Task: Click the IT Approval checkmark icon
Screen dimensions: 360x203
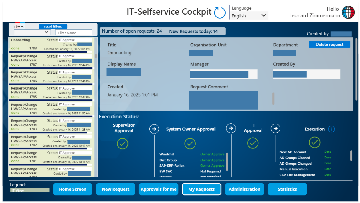Action: (x=253, y=143)
